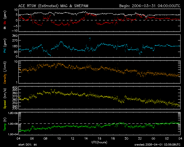The width and height of the screenshot is (184, 147).
Task: Click the '00' midnight label on the time axis
Action: (153, 139)
